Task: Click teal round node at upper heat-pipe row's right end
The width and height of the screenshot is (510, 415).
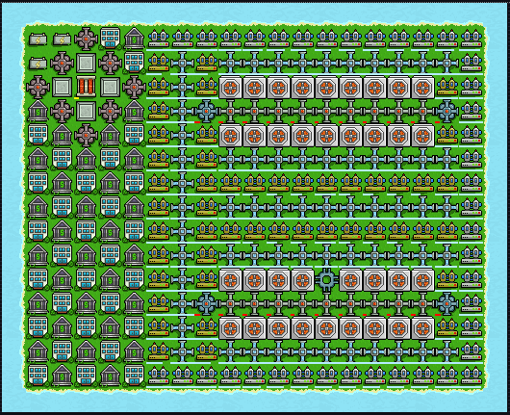Action: tap(446, 111)
